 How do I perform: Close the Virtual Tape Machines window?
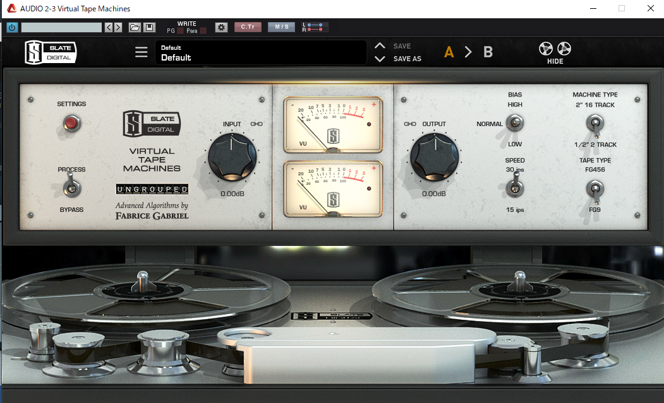click(x=651, y=8)
